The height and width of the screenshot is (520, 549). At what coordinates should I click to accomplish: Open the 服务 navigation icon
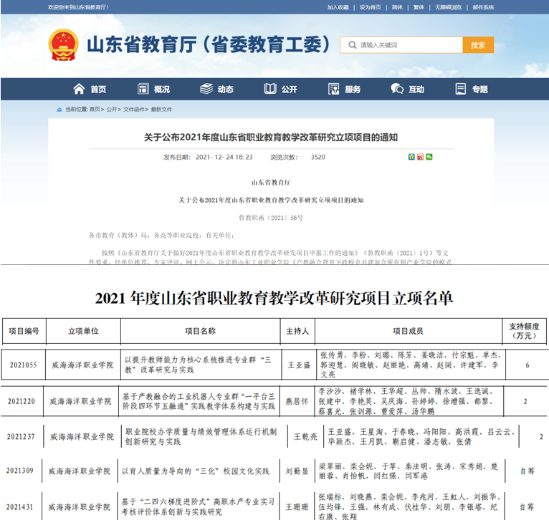pos(334,90)
